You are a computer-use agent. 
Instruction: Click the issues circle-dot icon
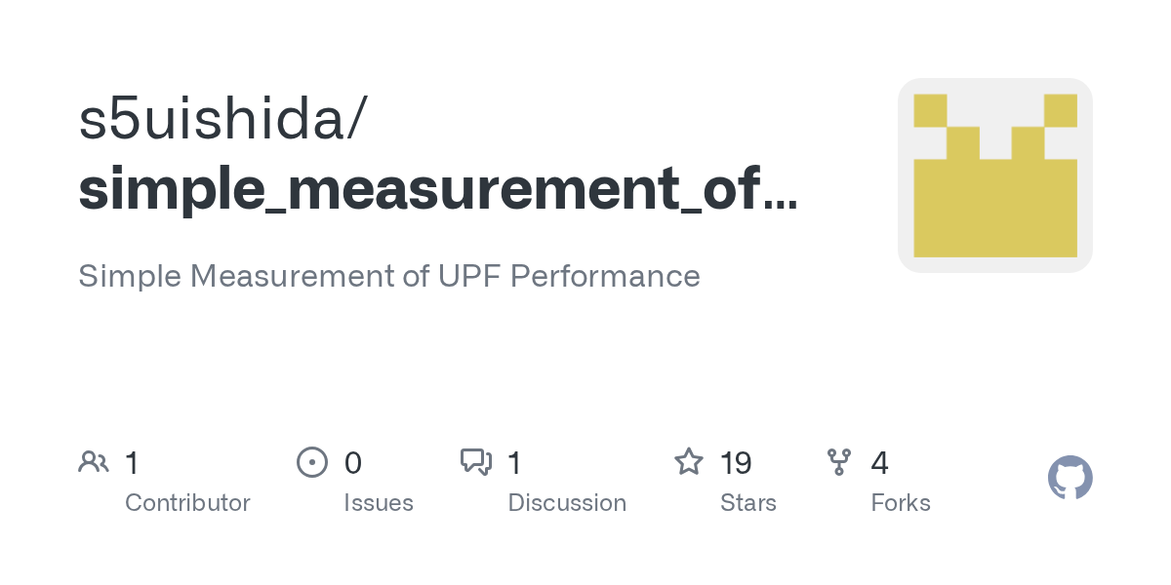311,462
